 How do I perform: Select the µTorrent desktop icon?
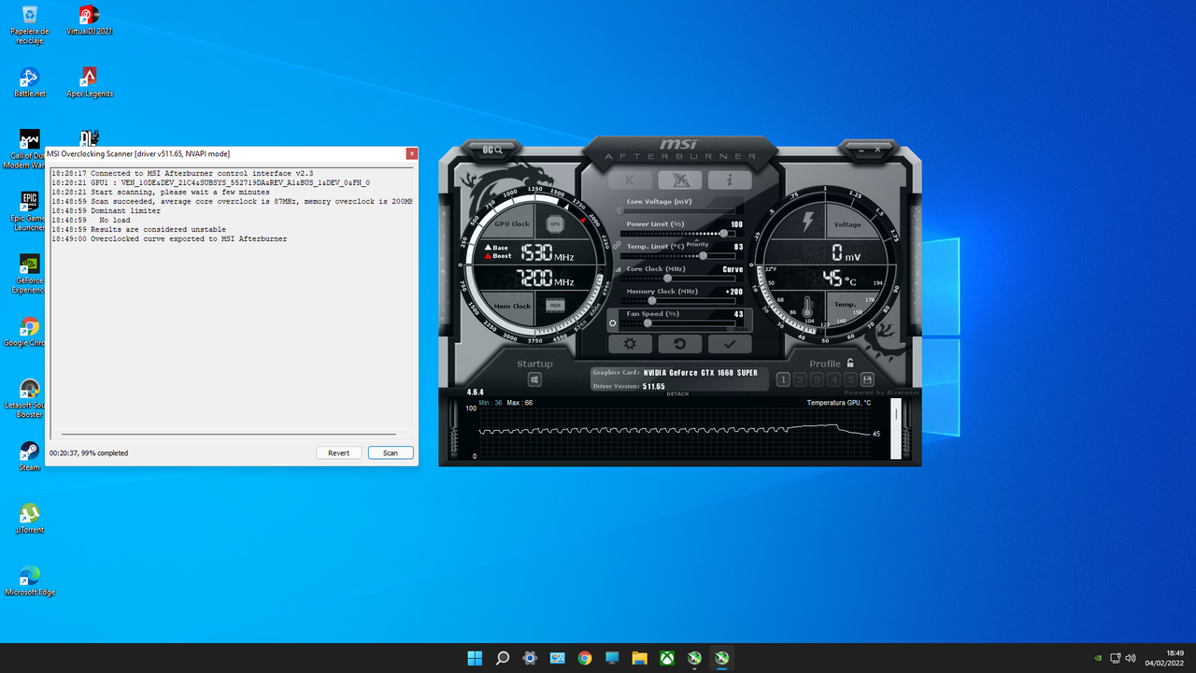click(x=29, y=519)
